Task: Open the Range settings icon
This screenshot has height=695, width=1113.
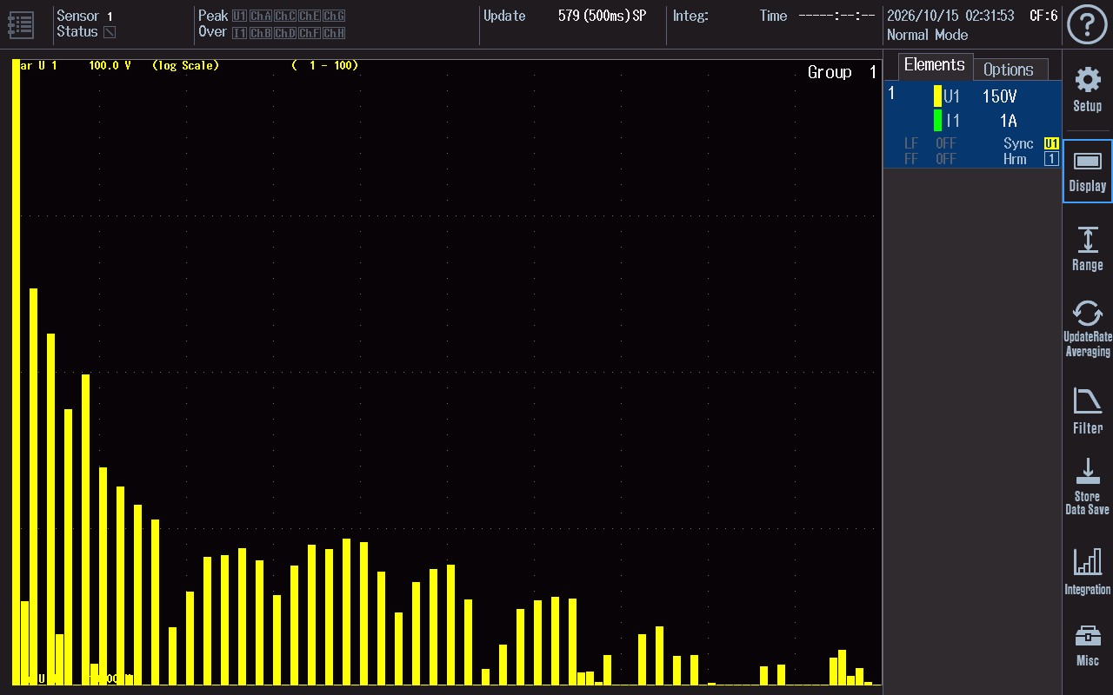Action: pyautogui.click(x=1087, y=249)
